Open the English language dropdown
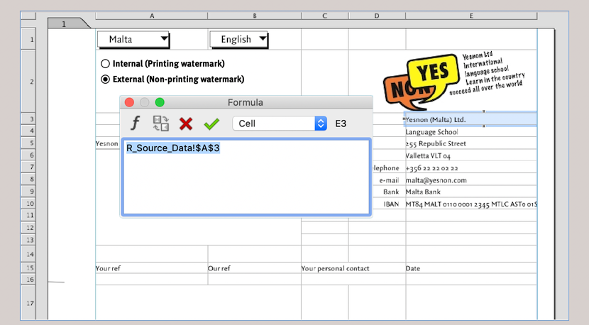The width and height of the screenshot is (589, 325). point(239,39)
